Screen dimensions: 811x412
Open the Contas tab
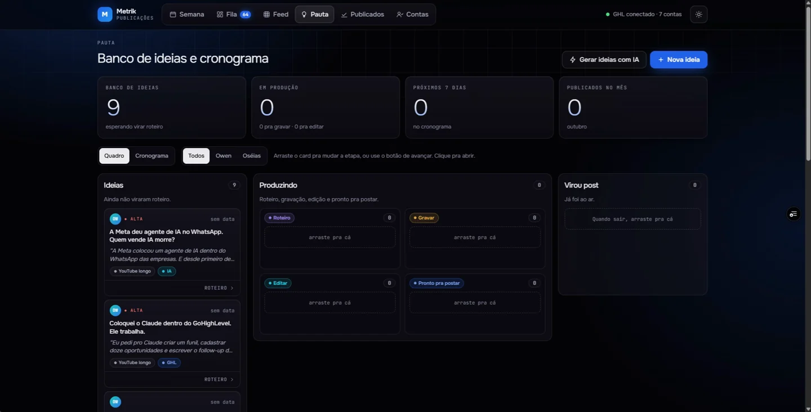tap(412, 15)
